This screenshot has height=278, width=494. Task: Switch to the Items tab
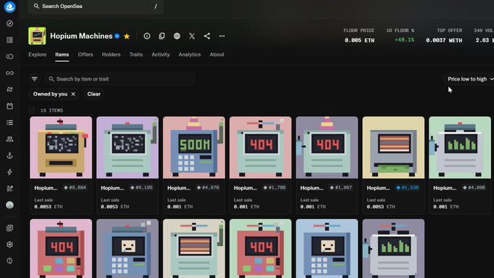click(62, 54)
